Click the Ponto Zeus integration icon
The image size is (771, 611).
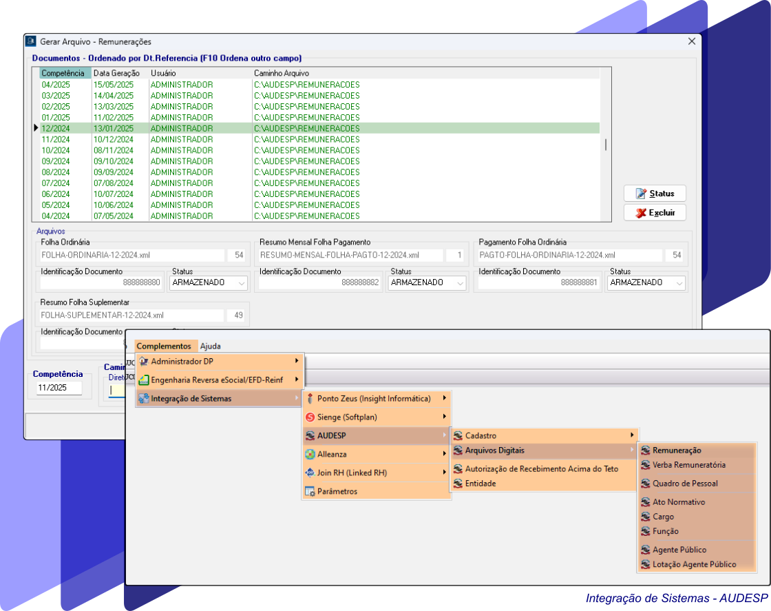310,399
